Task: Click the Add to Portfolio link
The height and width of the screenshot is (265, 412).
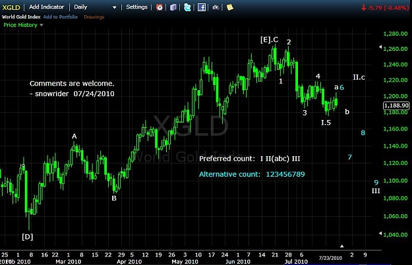Action: (61, 16)
